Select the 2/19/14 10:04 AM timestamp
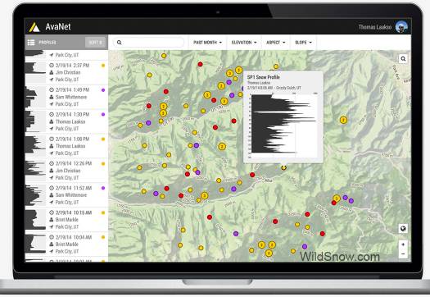Image resolution: width=430 pixels, height=297 pixels. (74, 237)
